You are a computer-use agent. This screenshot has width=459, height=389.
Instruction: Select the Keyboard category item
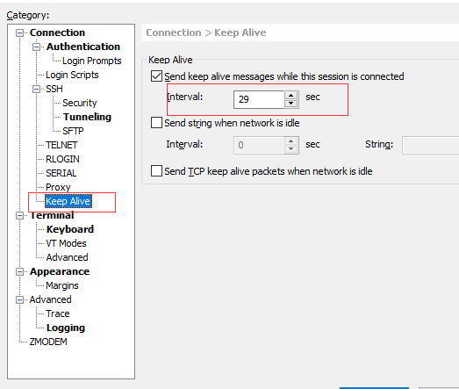coord(70,229)
